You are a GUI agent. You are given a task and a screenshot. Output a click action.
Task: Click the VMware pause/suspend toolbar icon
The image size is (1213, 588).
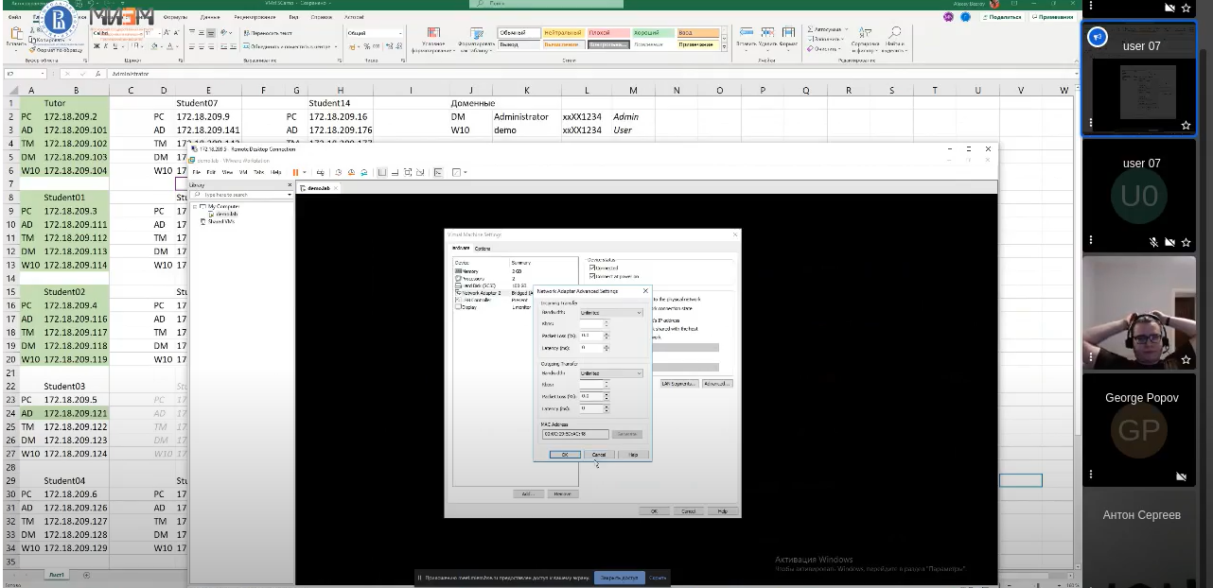click(295, 172)
